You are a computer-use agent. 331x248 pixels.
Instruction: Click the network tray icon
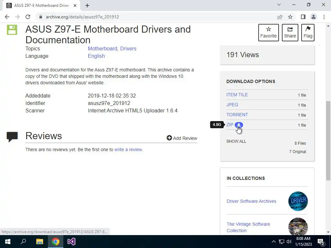282,242
